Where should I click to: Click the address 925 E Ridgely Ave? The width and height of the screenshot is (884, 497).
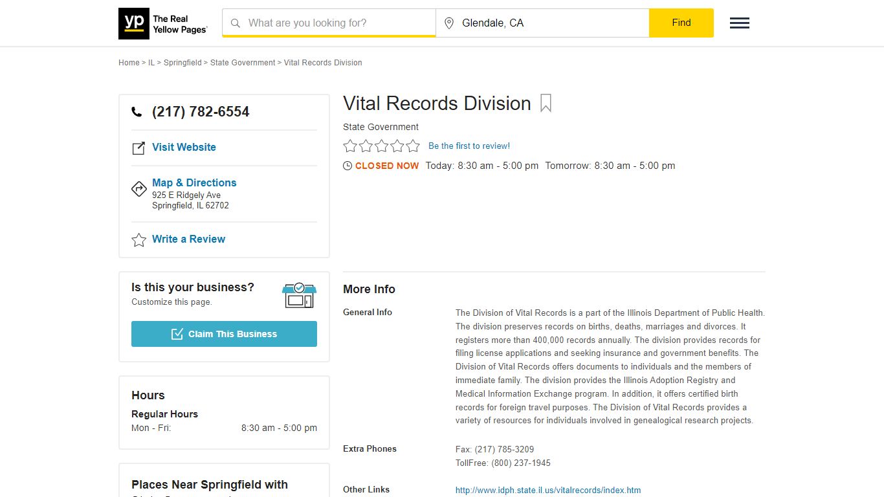(186, 195)
